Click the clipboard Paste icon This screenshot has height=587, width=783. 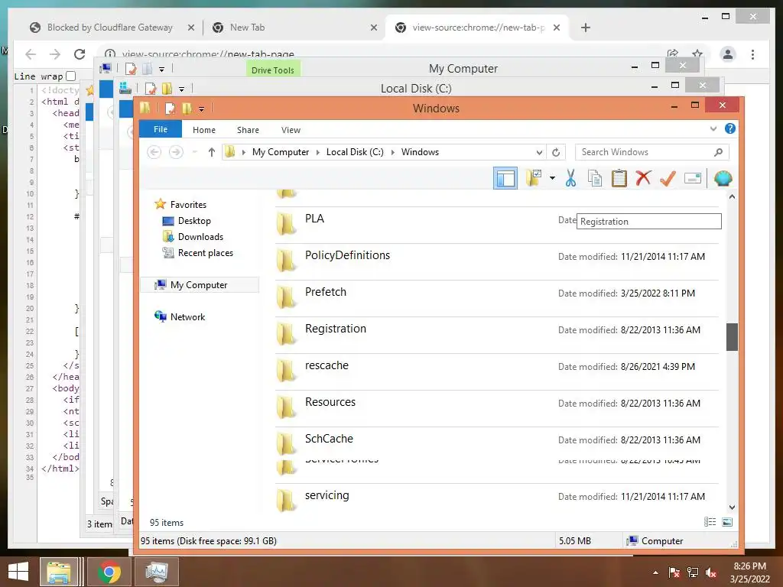(619, 178)
